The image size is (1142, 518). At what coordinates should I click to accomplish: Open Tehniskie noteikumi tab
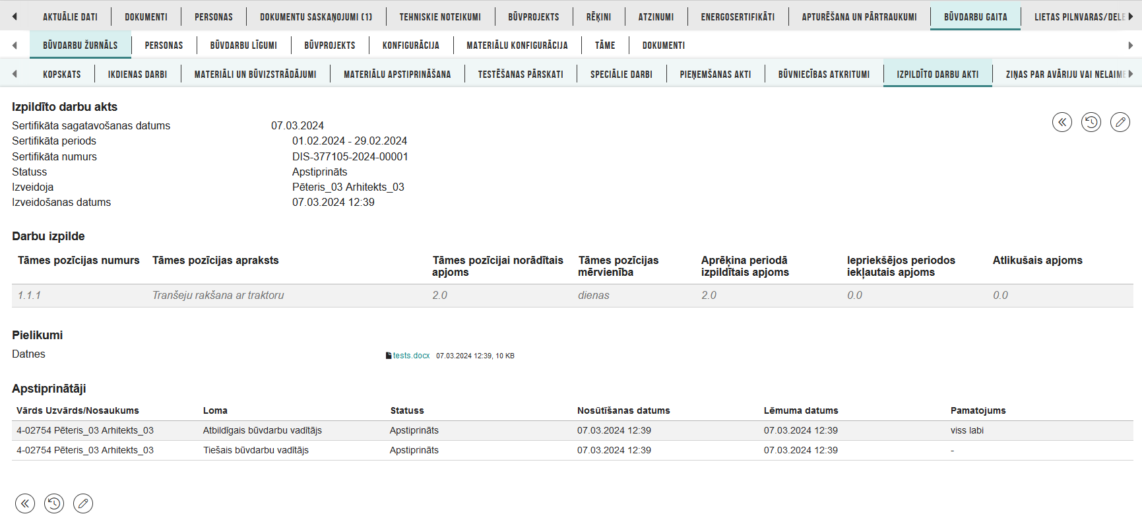[440, 16]
